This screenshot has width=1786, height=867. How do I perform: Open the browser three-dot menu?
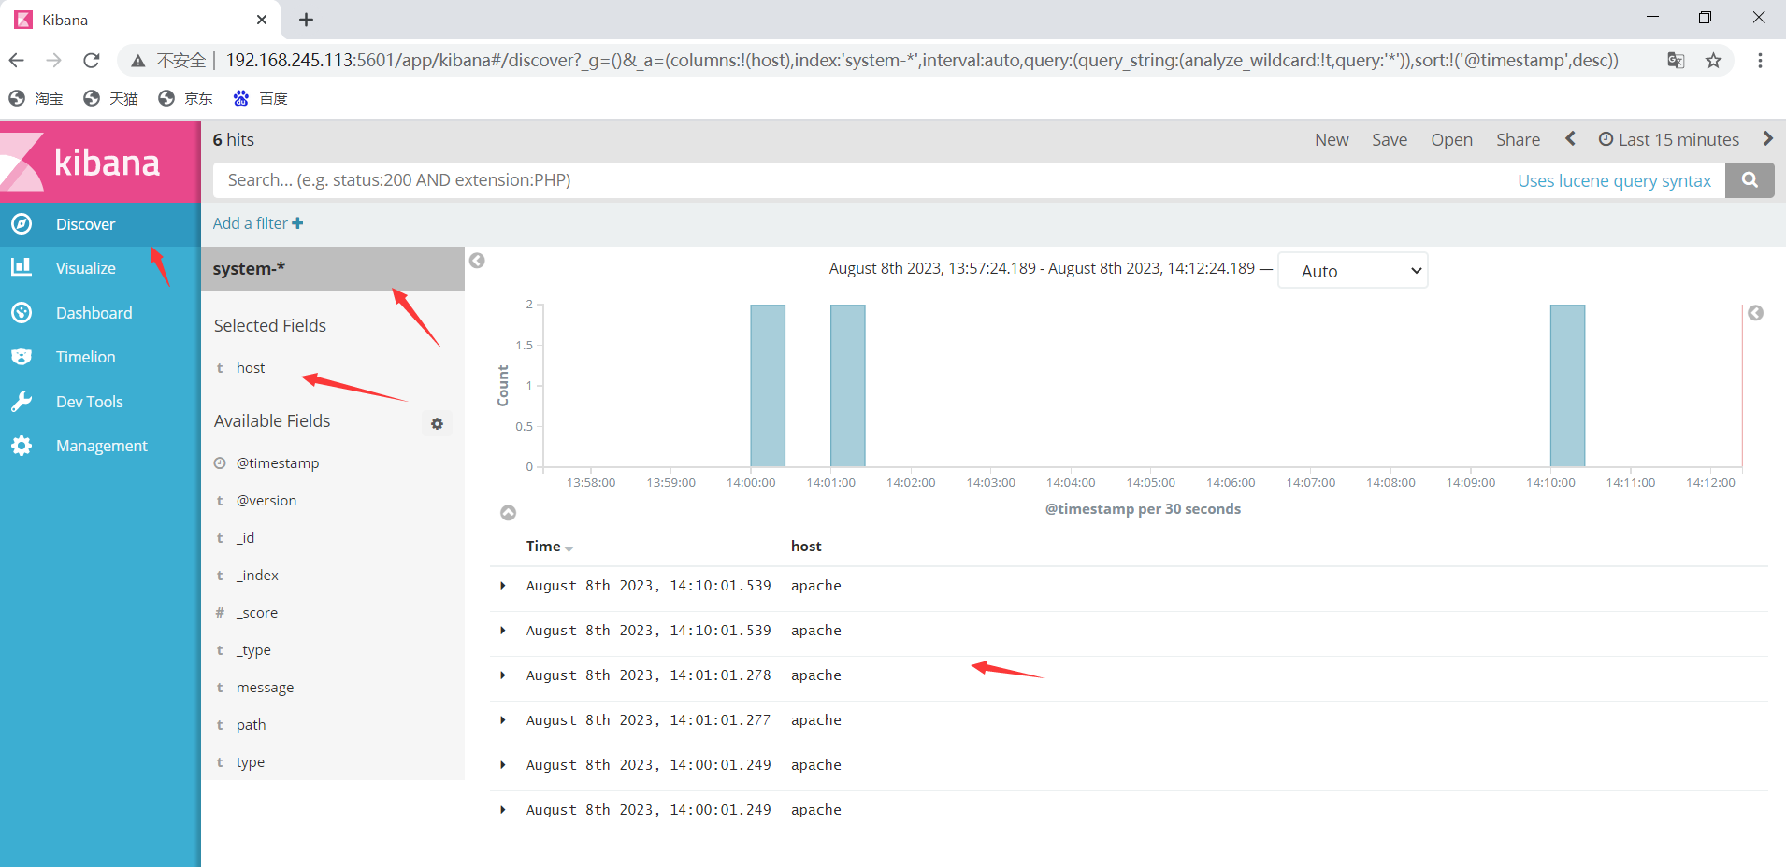pos(1760,61)
